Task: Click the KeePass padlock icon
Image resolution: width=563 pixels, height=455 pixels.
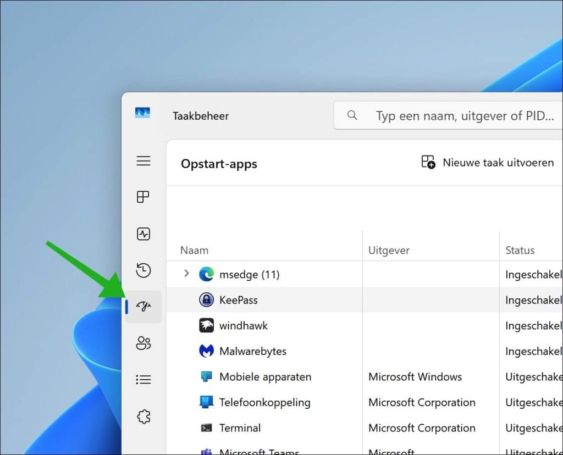Action: (x=206, y=299)
